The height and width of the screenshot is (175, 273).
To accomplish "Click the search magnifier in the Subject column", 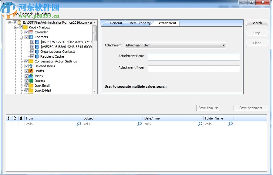I will (140, 124).
